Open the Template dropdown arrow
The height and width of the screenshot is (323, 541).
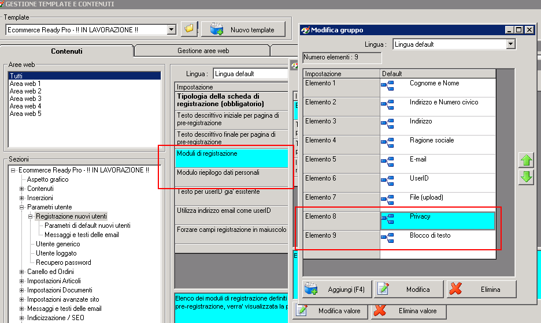(x=171, y=30)
